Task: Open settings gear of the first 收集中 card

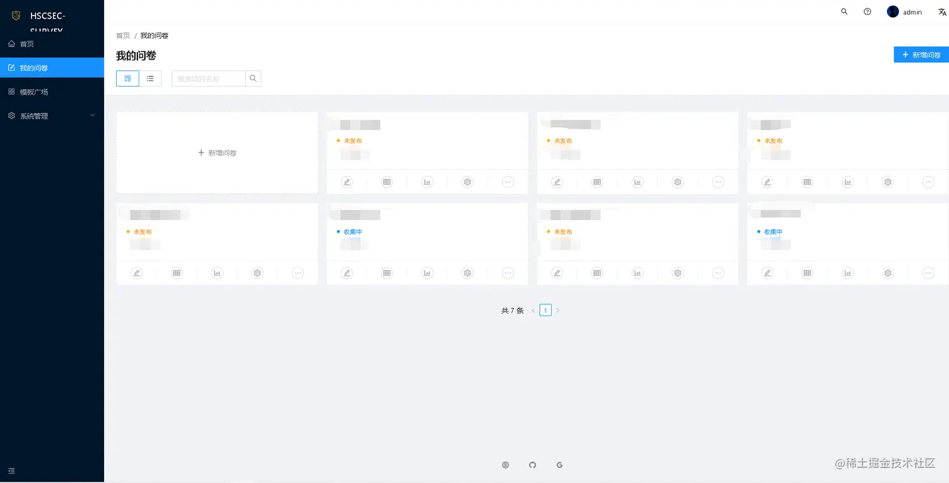Action: (467, 273)
